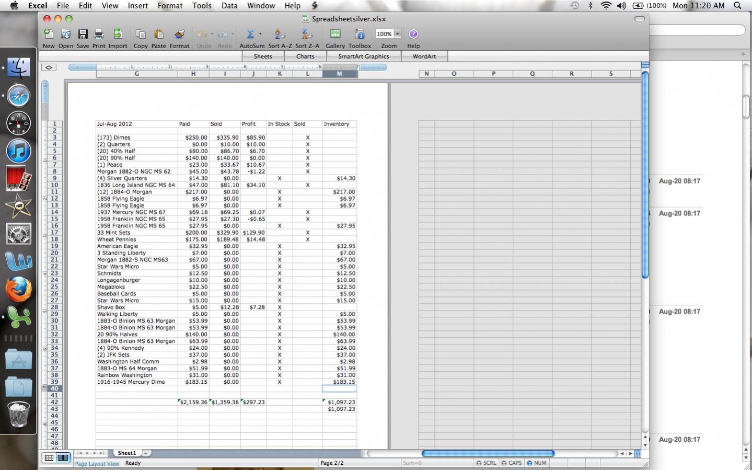Expand the Zoom percentage dropdown
The height and width of the screenshot is (470, 752).
tap(398, 34)
